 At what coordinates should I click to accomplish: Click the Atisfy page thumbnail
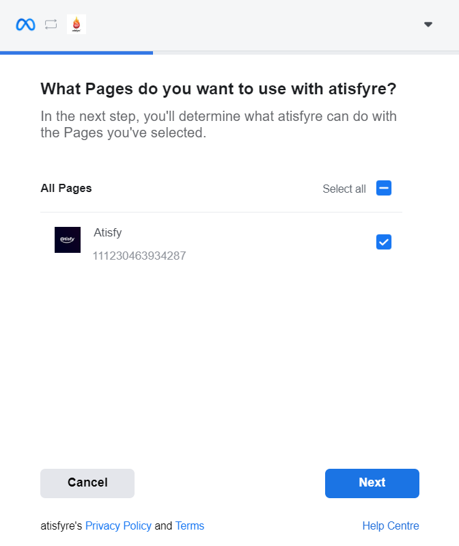click(x=68, y=240)
